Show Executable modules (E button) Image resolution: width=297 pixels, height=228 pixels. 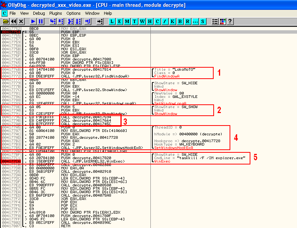[120, 21]
